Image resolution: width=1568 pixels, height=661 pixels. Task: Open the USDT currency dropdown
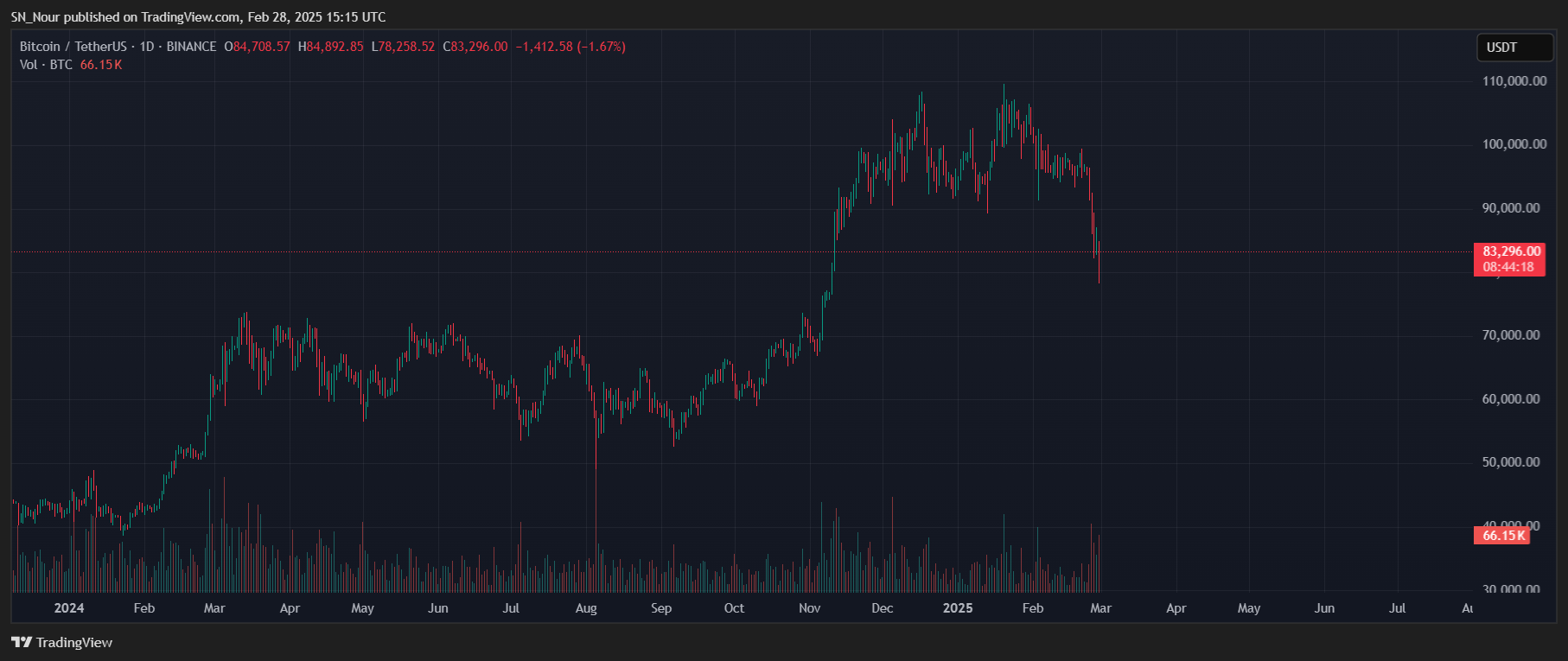[1514, 48]
